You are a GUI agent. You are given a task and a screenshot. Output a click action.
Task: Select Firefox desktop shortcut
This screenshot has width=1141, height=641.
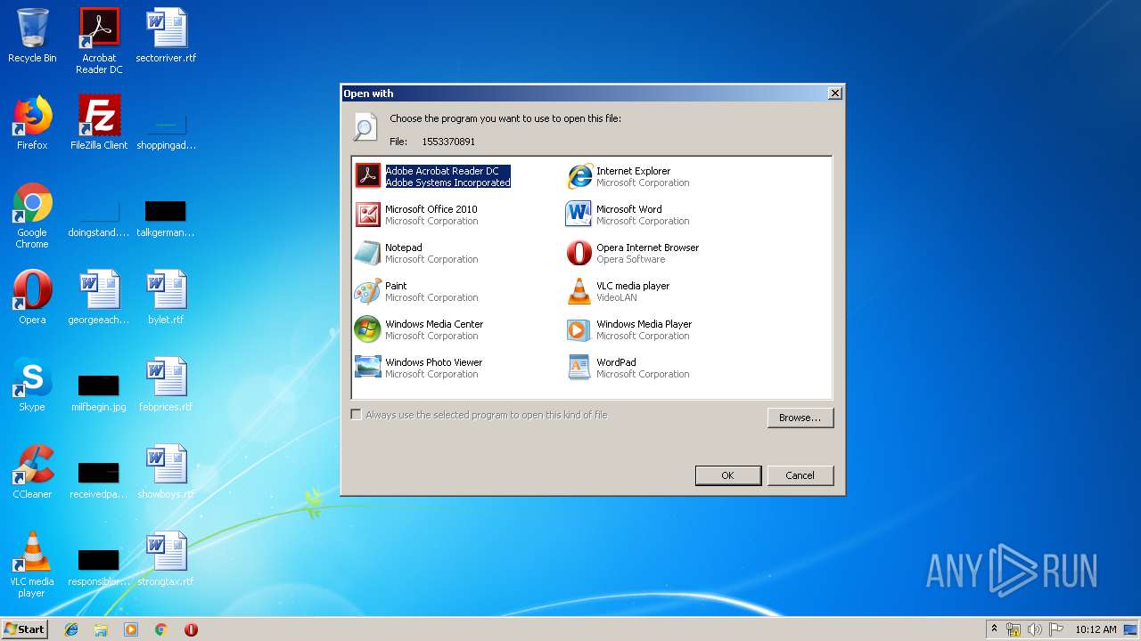click(32, 123)
